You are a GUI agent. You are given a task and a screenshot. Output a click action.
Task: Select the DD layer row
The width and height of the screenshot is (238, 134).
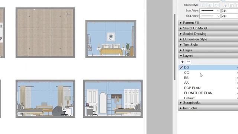208,68
